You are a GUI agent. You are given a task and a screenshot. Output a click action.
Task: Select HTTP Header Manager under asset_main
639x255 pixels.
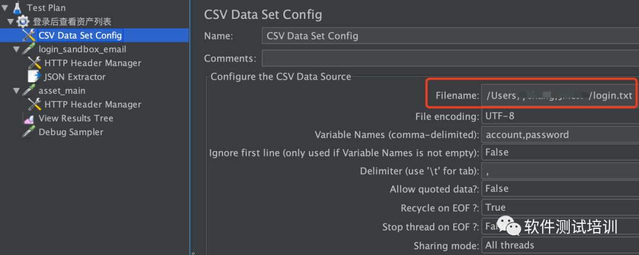click(x=92, y=104)
